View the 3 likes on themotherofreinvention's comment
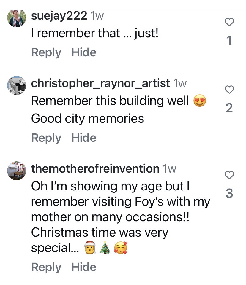246x285 pixels. (x=229, y=193)
